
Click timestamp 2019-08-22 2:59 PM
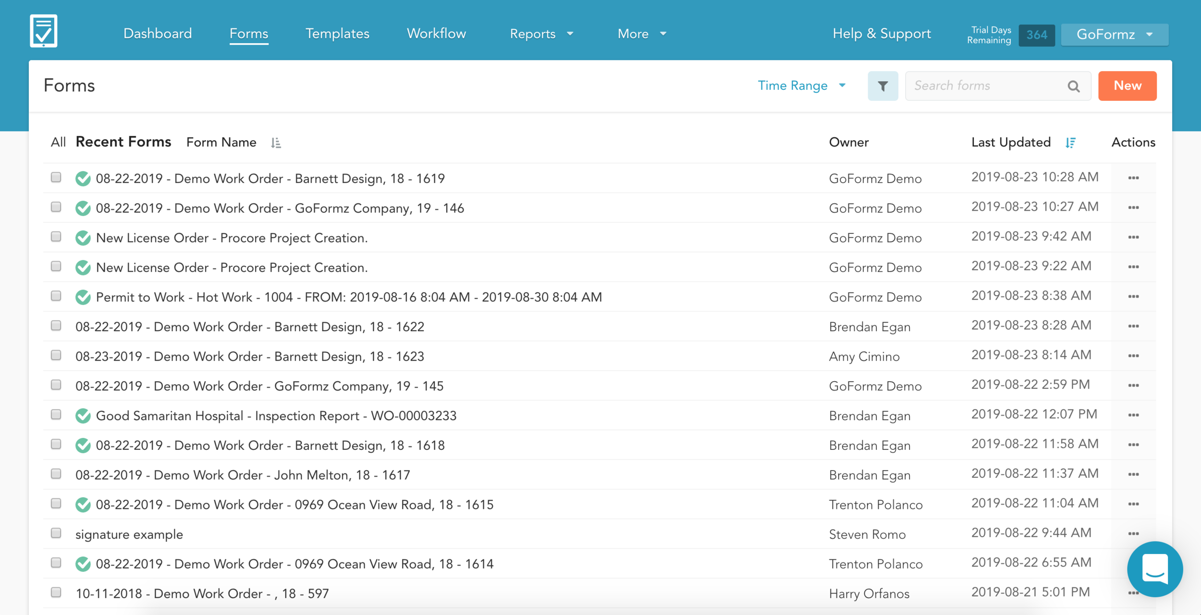click(1030, 385)
